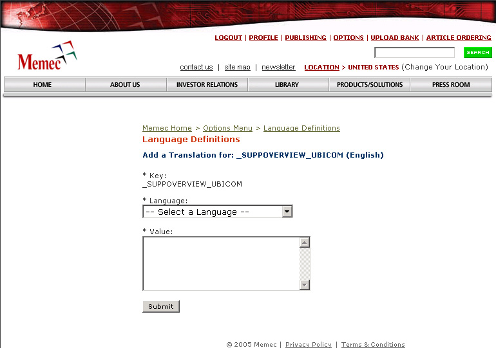The height and width of the screenshot is (348, 496).
Task: Click the Change Your Location text
Action: coord(444,67)
